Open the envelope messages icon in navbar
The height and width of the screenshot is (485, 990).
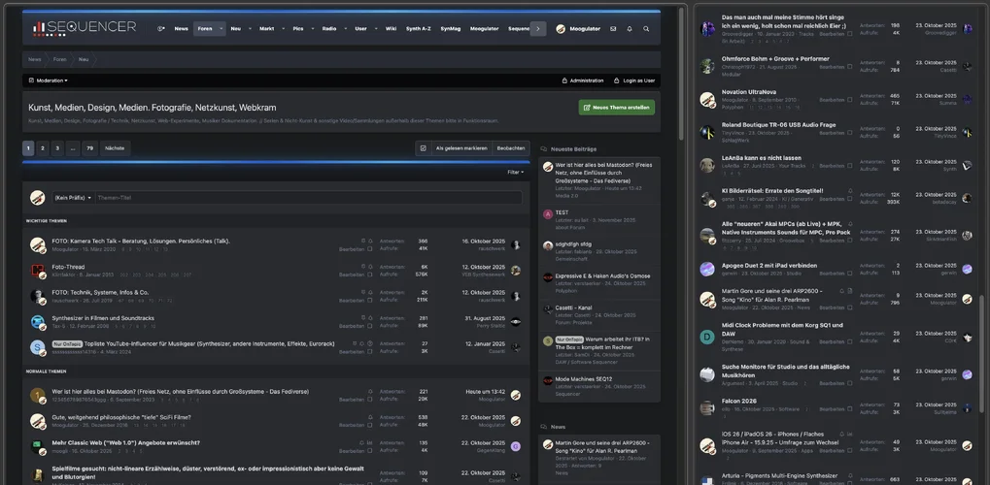pos(613,29)
